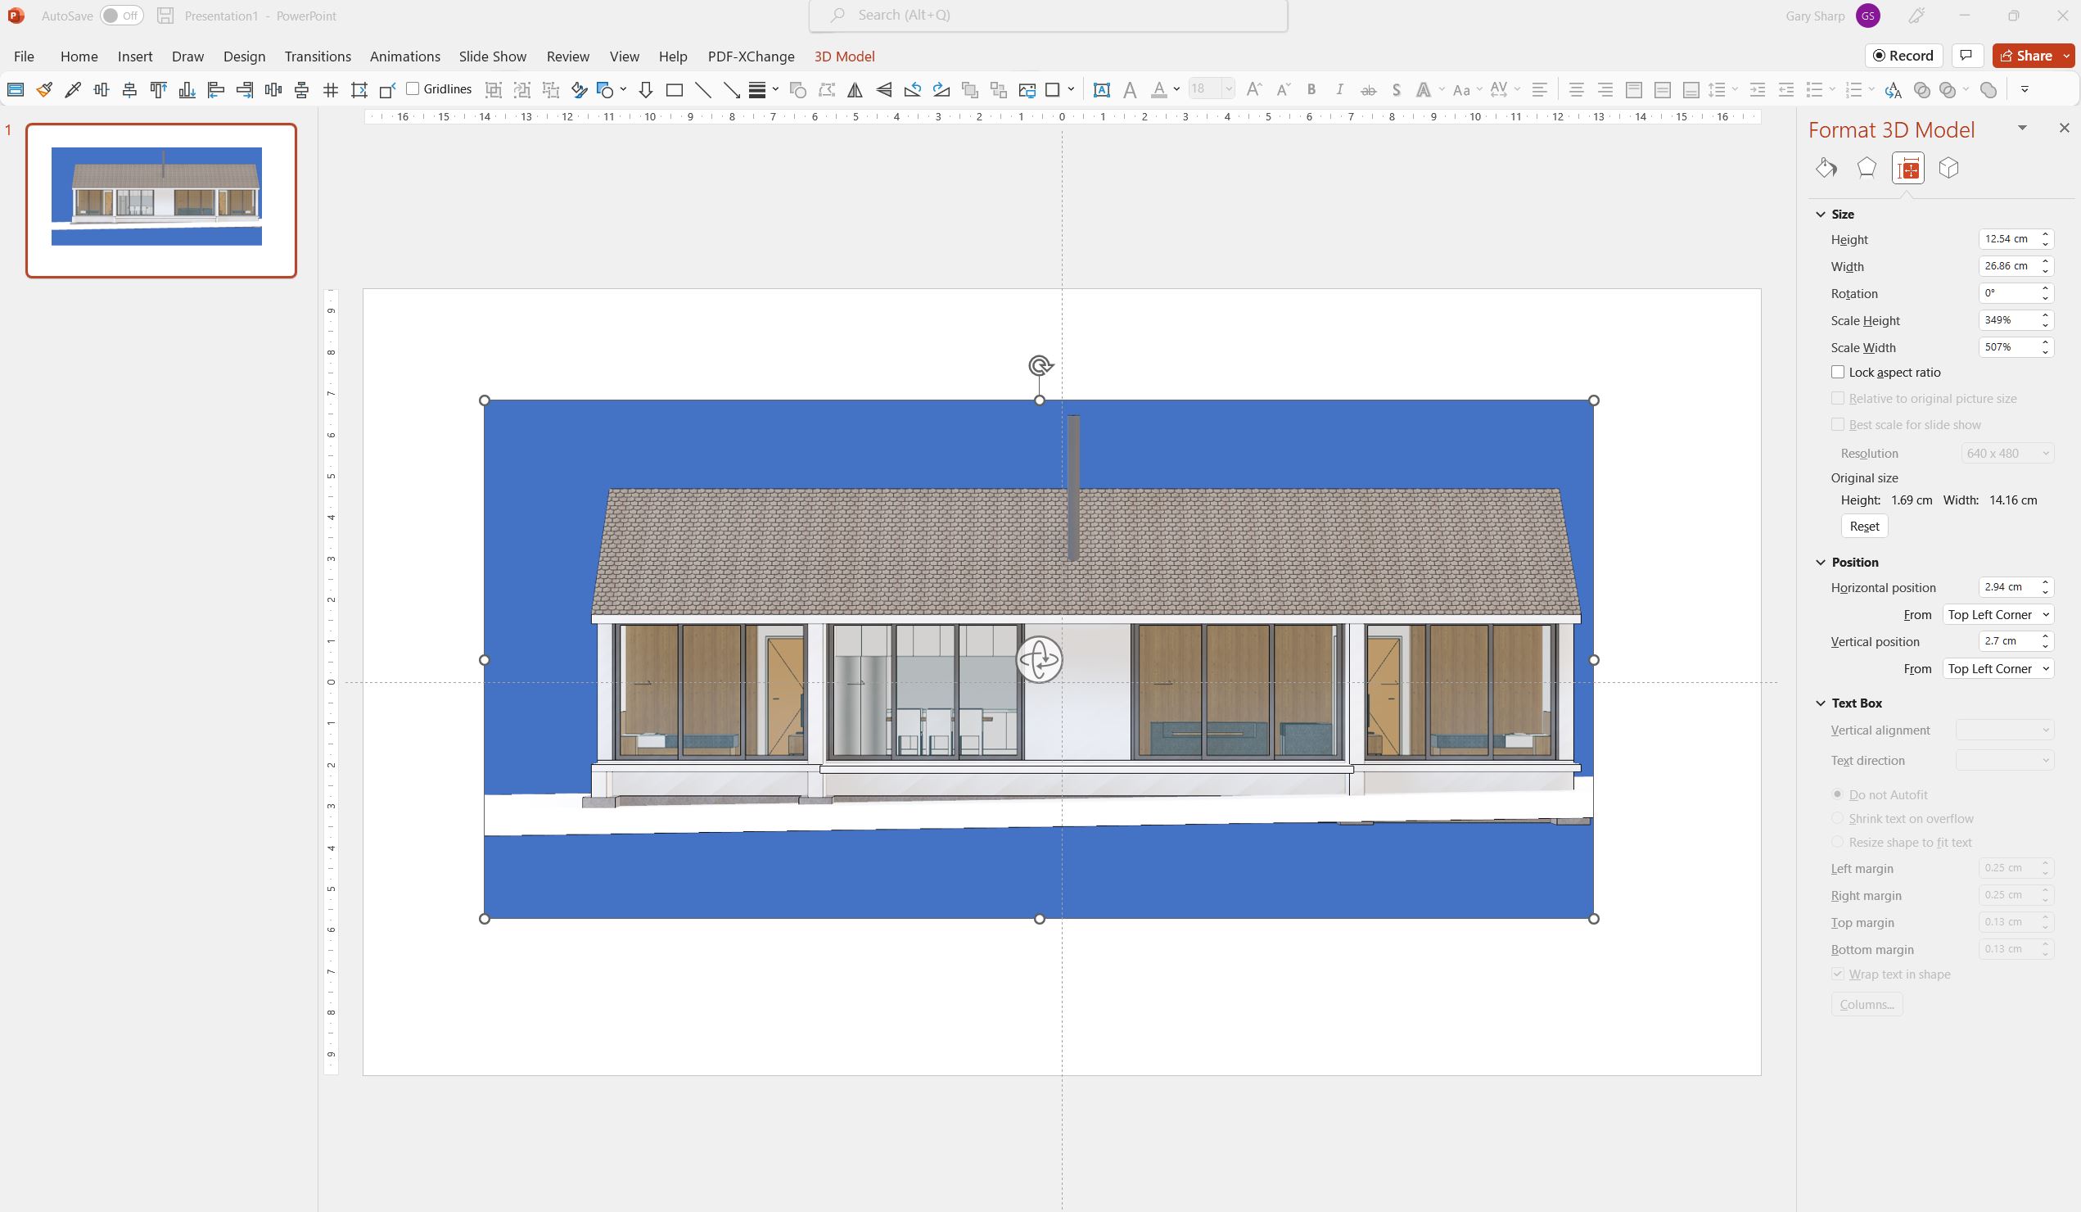Image resolution: width=2081 pixels, height=1212 pixels.
Task: Click Gary Sharp account avatar
Action: 1868,16
